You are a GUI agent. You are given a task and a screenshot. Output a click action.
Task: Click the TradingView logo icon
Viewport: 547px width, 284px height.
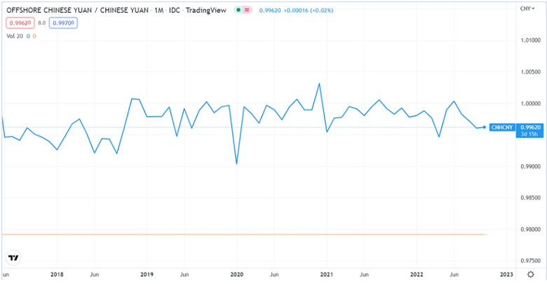point(12,257)
